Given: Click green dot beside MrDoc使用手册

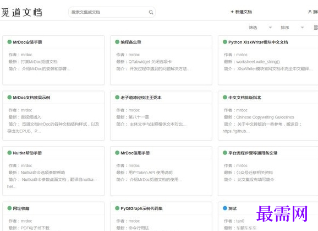Looking at the screenshot, I should 117,153.
